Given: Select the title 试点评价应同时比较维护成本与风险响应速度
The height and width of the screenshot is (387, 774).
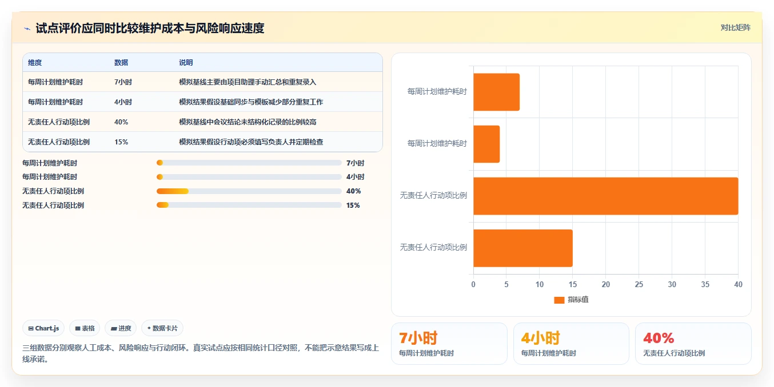Looking at the screenshot, I should coord(150,29).
